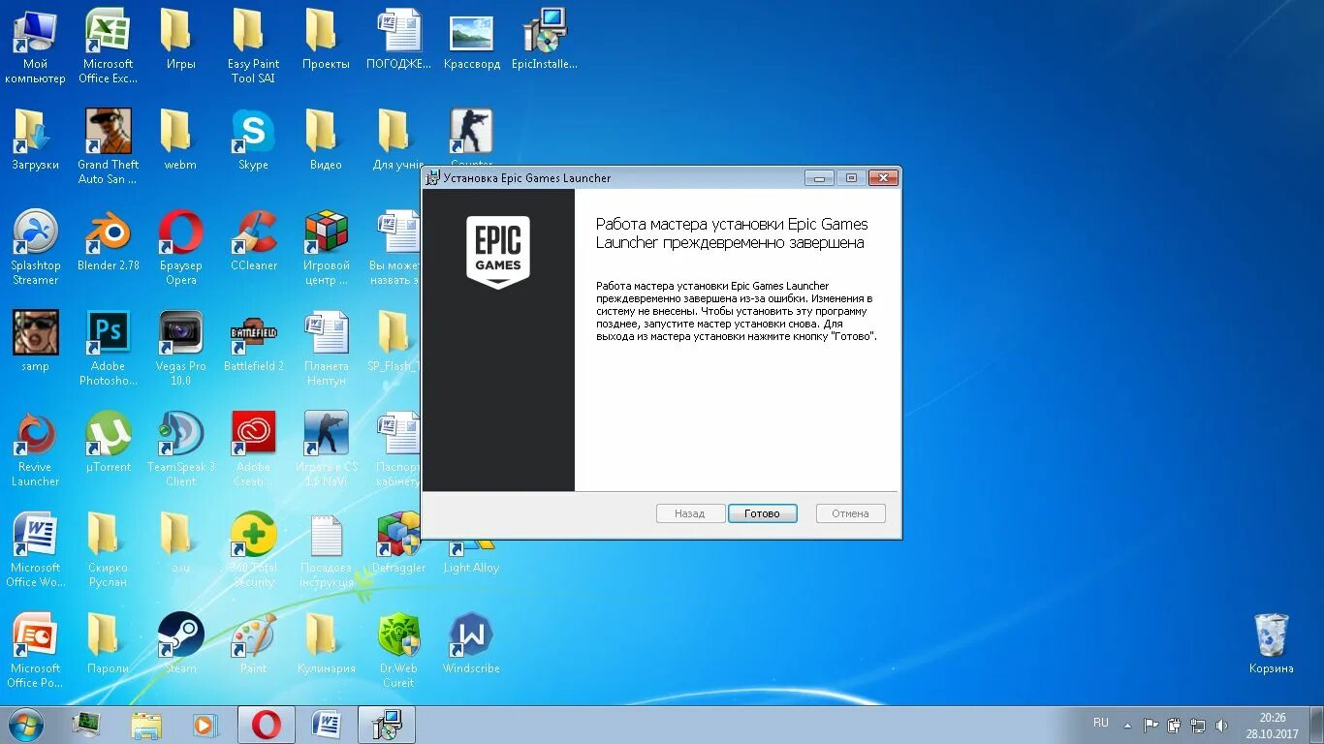Open the Корзина recycle bin

(1271, 644)
